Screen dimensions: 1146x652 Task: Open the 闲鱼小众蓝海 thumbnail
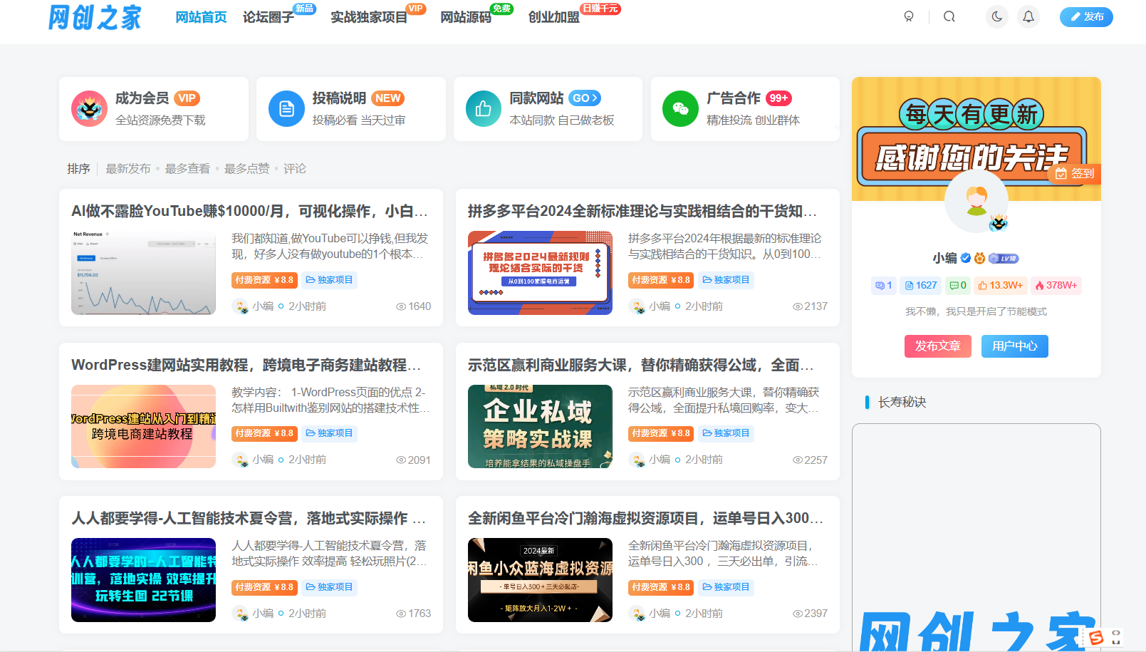[x=540, y=580]
